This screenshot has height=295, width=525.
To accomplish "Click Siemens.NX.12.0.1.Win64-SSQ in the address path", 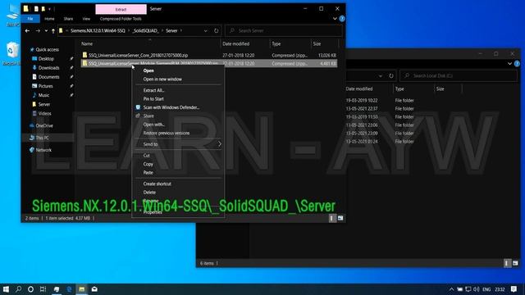I will (x=98, y=31).
